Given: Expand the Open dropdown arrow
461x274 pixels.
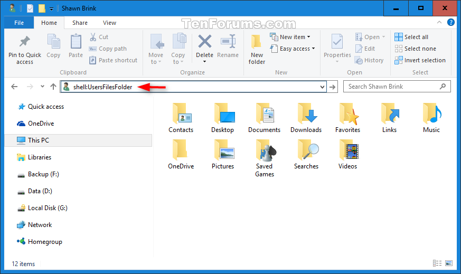Looking at the screenshot, I should click(384, 37).
